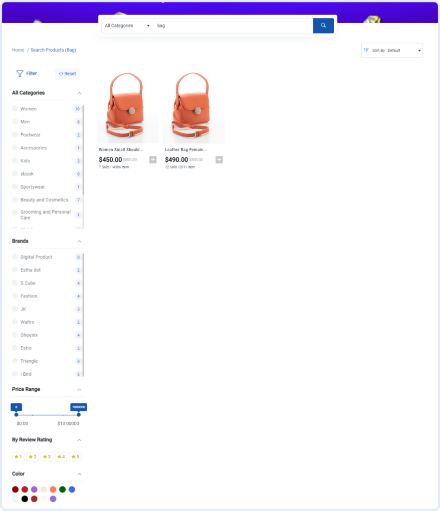Select rating star 4 filter
Viewport: 440px width, 511px height.
pos(61,457)
